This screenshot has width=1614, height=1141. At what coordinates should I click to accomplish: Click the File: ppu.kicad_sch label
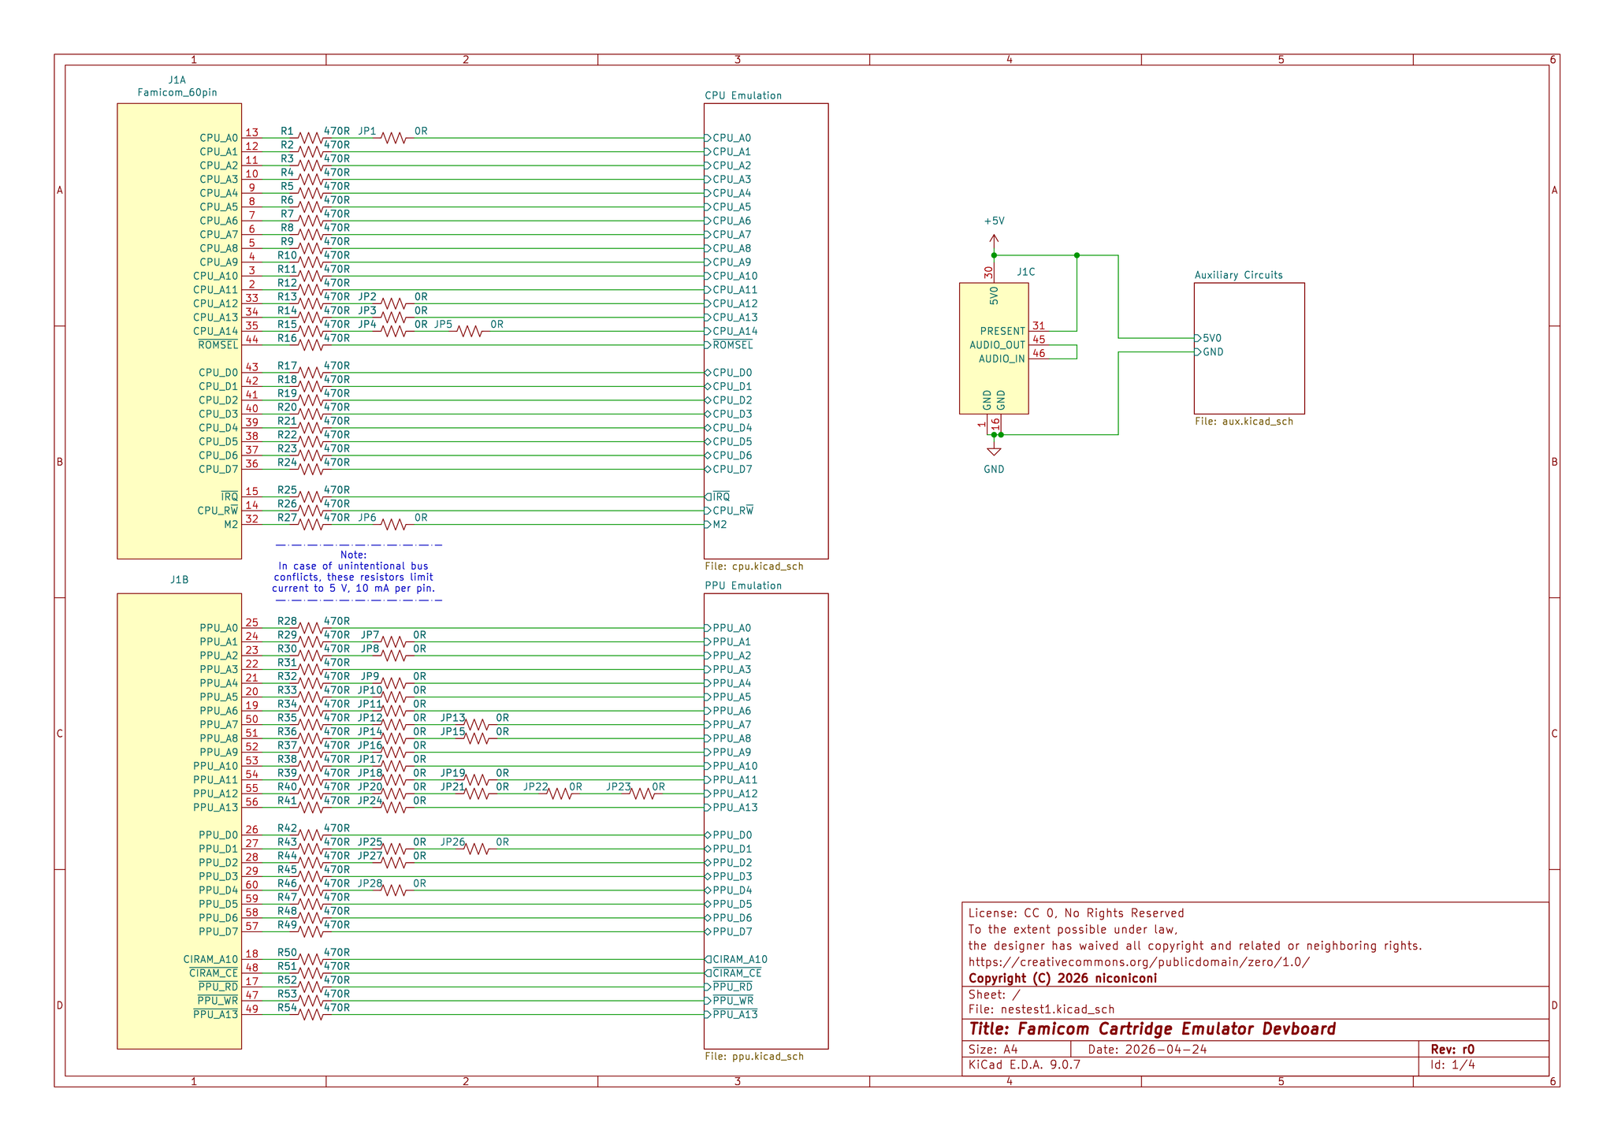click(x=753, y=1056)
